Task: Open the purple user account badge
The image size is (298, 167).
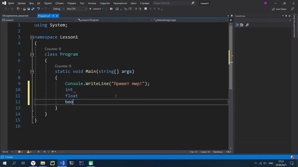Action: coord(265,3)
